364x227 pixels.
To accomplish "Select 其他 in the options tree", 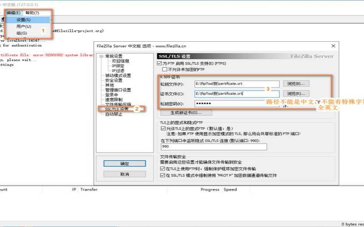I will coord(109,85).
